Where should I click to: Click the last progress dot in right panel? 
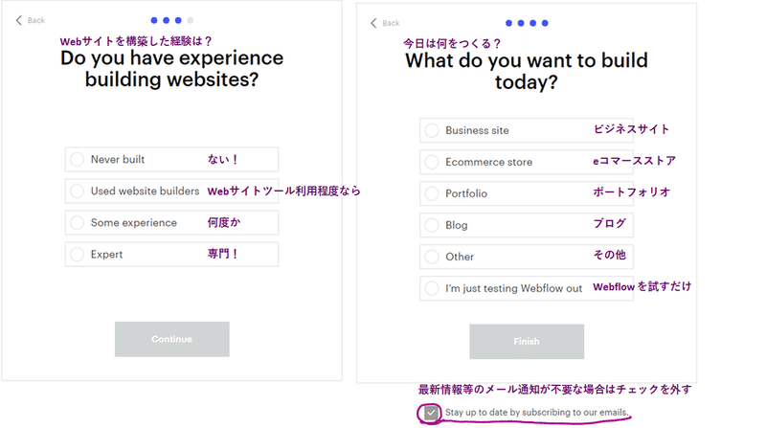click(x=545, y=22)
